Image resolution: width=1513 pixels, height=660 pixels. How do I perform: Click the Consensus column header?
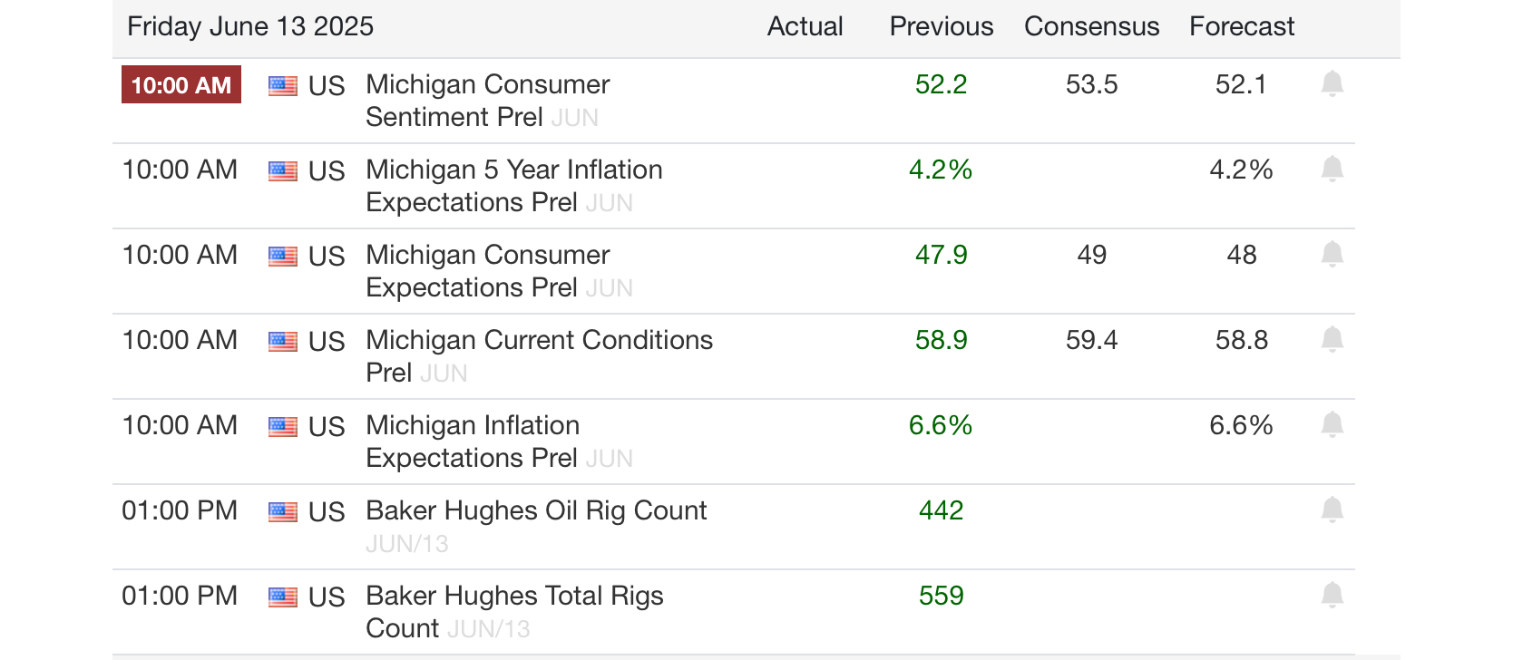point(1091,26)
